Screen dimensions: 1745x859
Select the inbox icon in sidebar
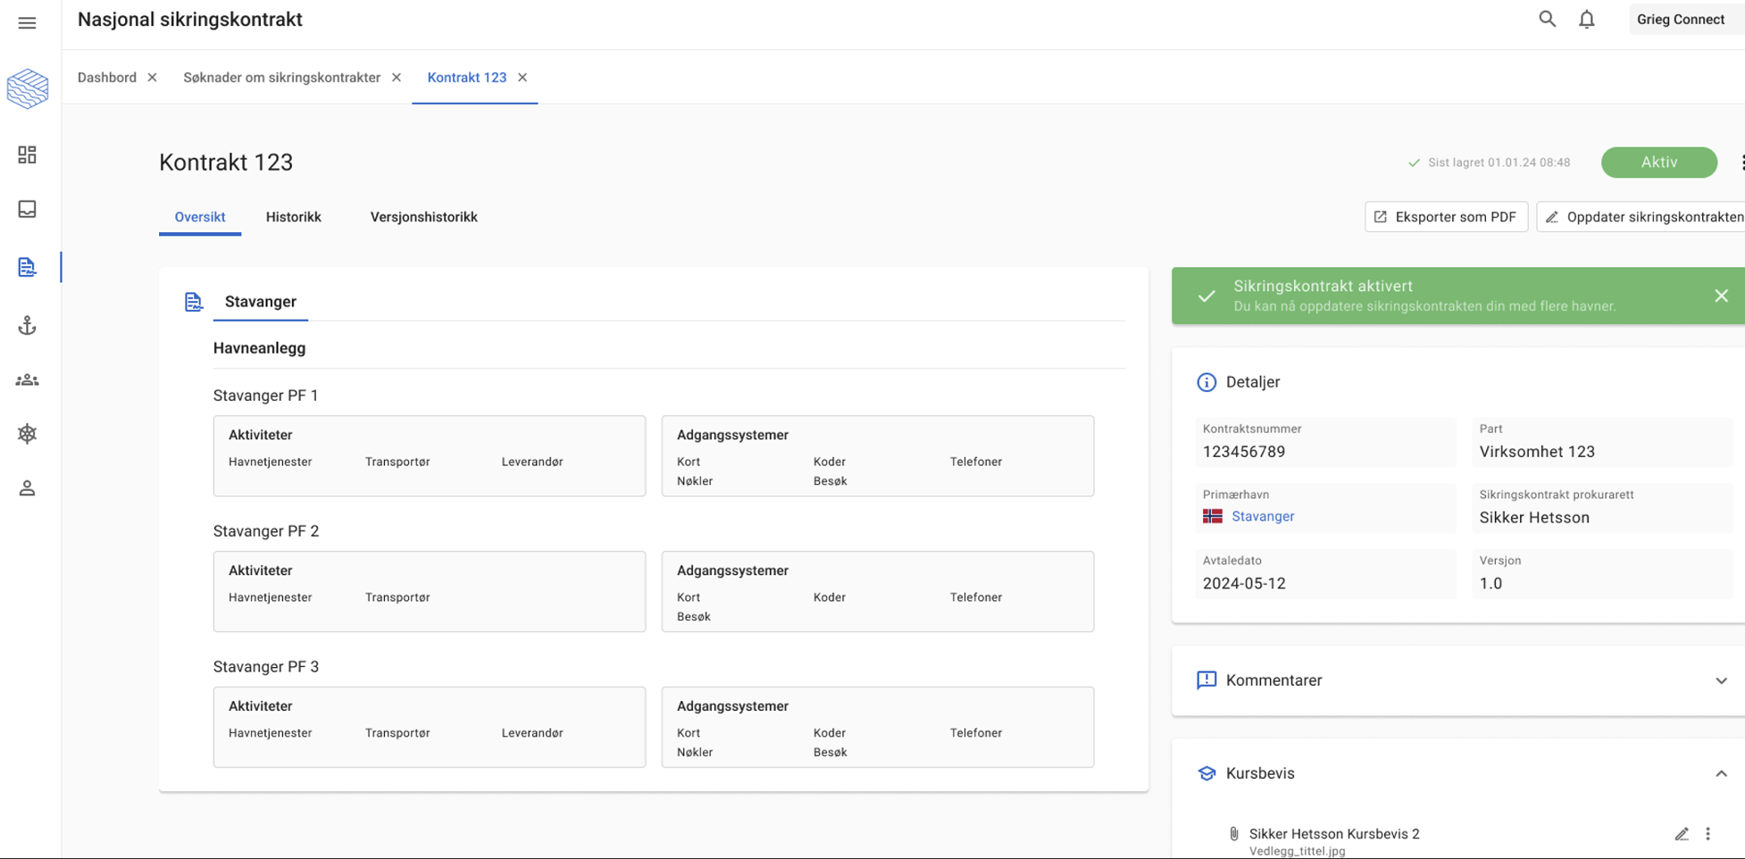coord(27,209)
